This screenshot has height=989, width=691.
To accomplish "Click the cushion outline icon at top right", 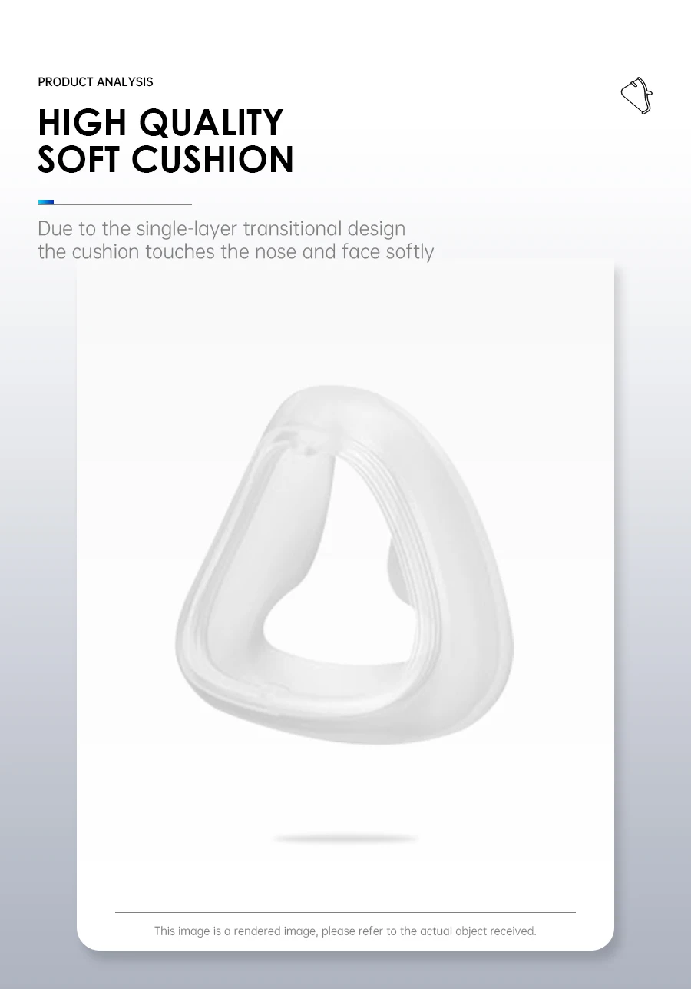I will click(636, 96).
